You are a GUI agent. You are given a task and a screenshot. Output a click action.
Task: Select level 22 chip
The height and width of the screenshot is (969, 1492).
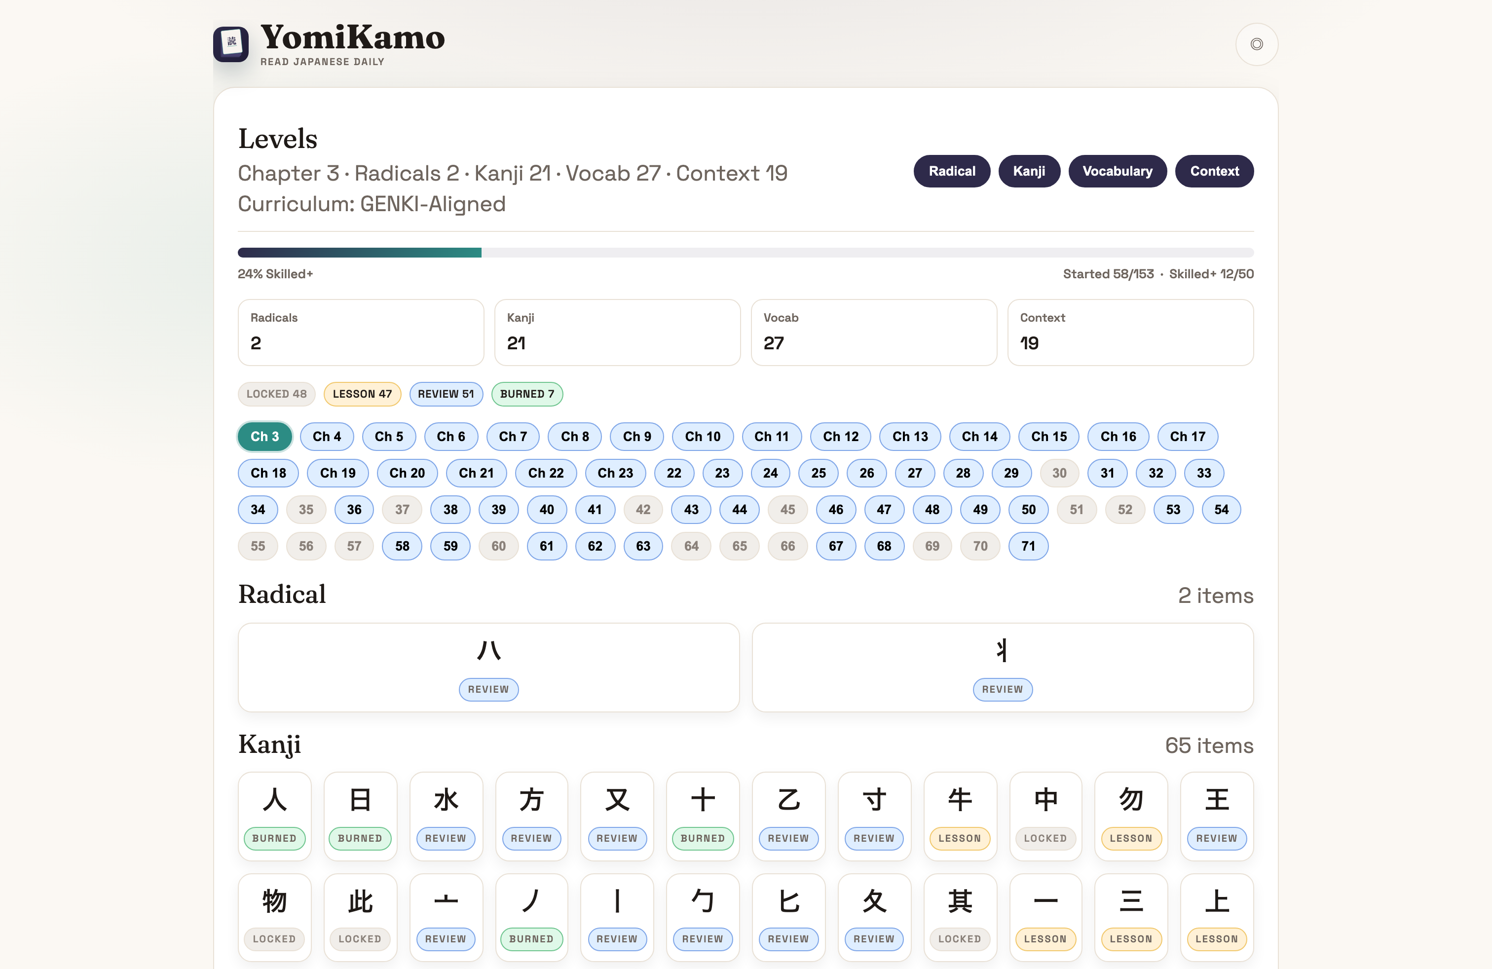(x=674, y=473)
